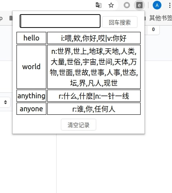Click the translation 'r:谁,你,任何人'
This screenshot has height=193, width=172.
(x=94, y=109)
